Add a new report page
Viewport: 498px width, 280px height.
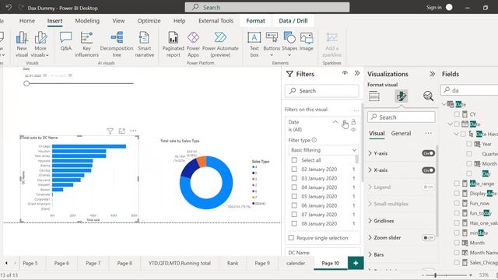click(356, 263)
